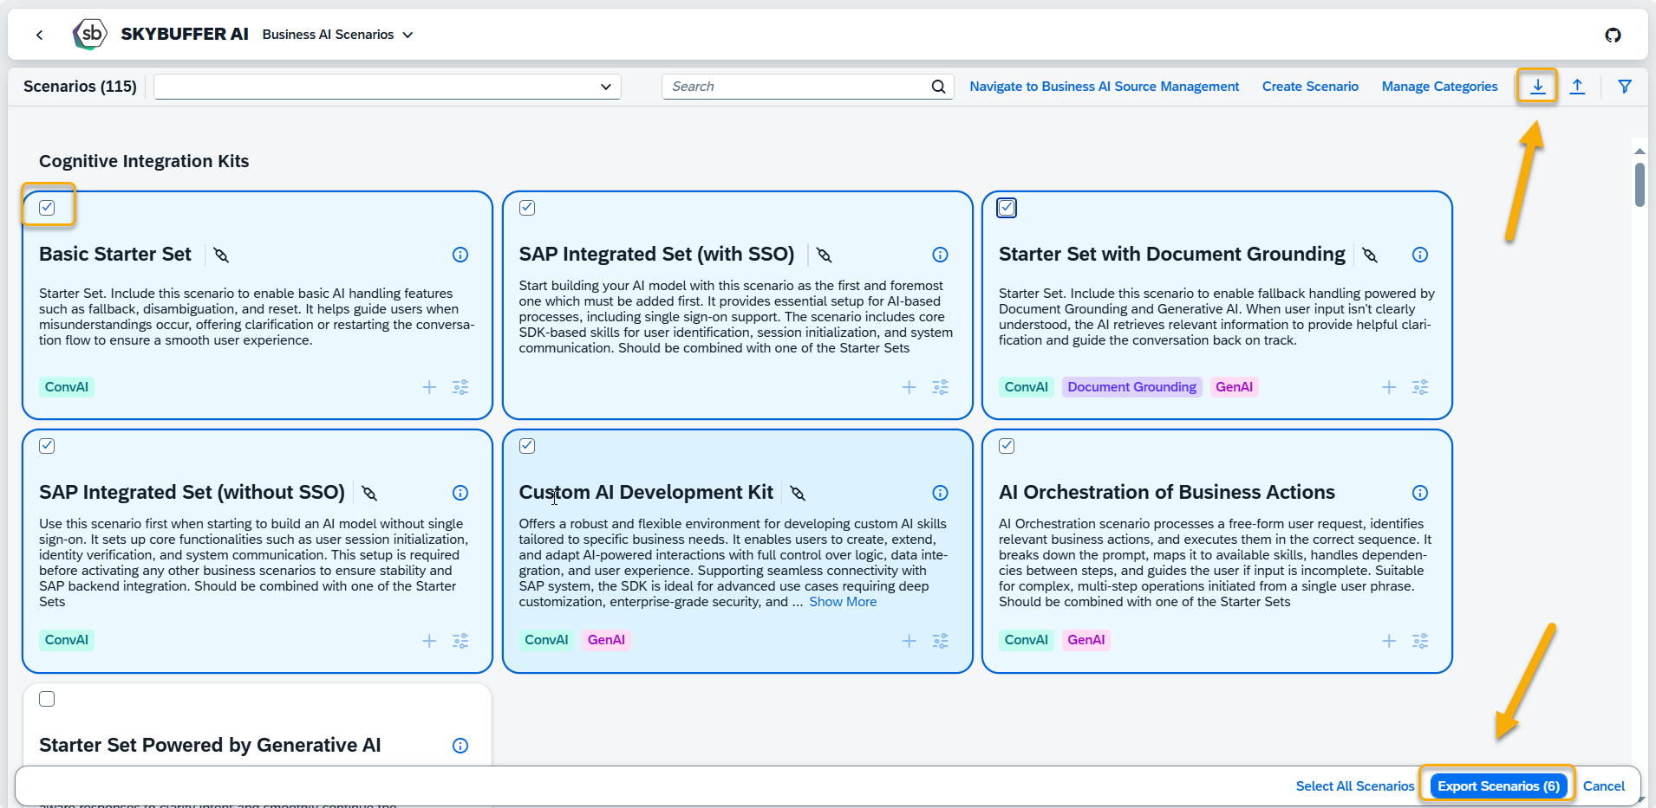
Task: Click the scrollbar up arrow
Action: pos(1640,152)
